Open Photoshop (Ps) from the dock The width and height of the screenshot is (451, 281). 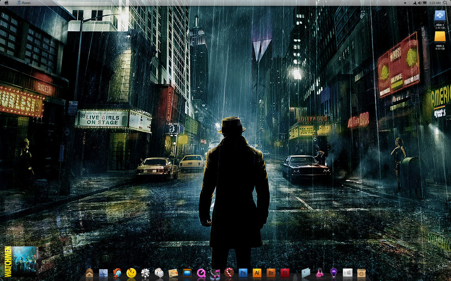click(243, 273)
